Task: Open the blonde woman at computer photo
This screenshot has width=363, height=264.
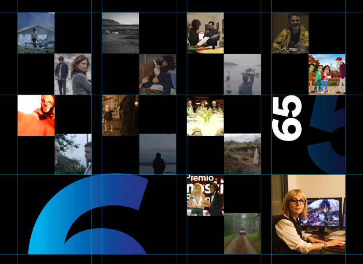Action: click(x=308, y=214)
